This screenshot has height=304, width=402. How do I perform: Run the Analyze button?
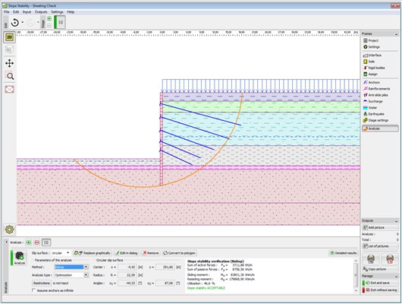click(20, 258)
